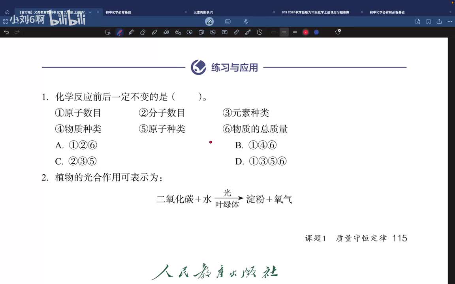
Task: Select the ruler tool
Action: [x=236, y=32]
